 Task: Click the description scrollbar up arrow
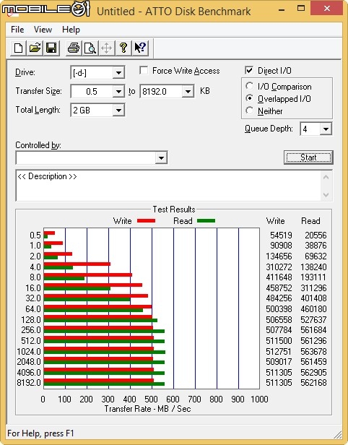coord(326,178)
